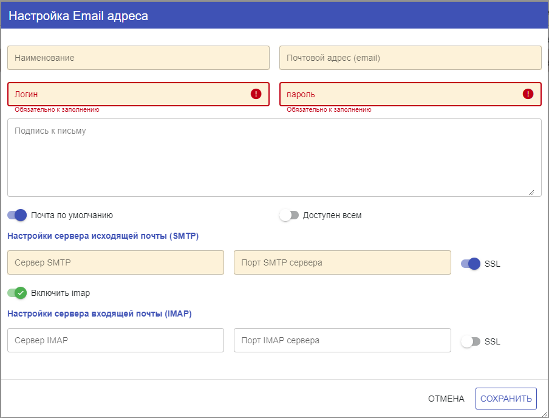
Task: Click the Подпись к письму textarea
Action: [x=274, y=158]
